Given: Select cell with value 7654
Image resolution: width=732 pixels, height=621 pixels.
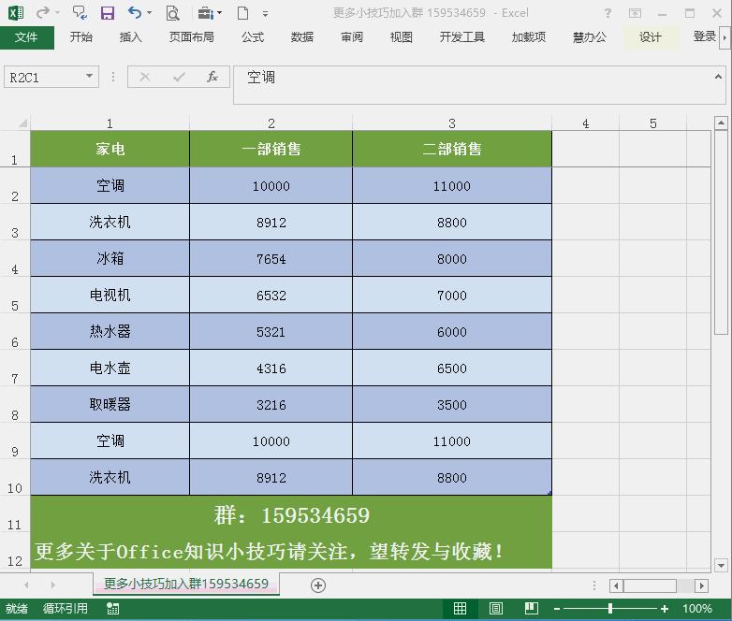Looking at the screenshot, I should (x=271, y=258).
